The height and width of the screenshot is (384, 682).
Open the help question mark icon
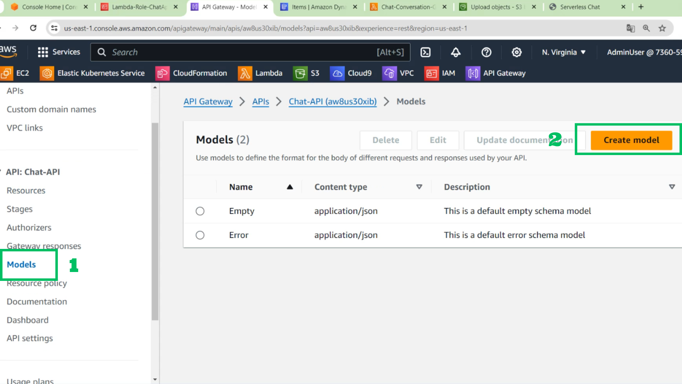[x=486, y=52]
